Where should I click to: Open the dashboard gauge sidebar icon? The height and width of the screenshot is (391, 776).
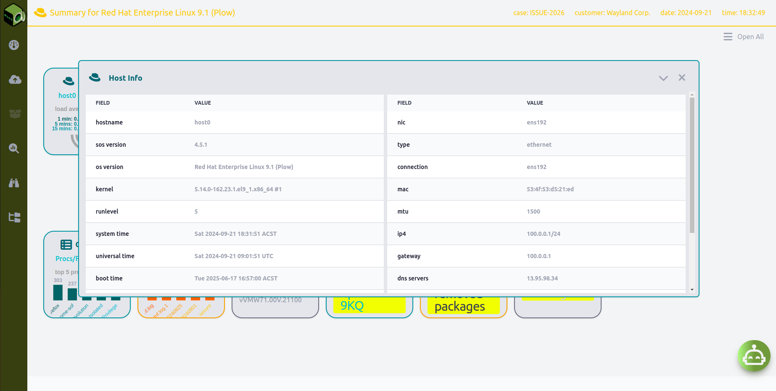click(x=14, y=45)
